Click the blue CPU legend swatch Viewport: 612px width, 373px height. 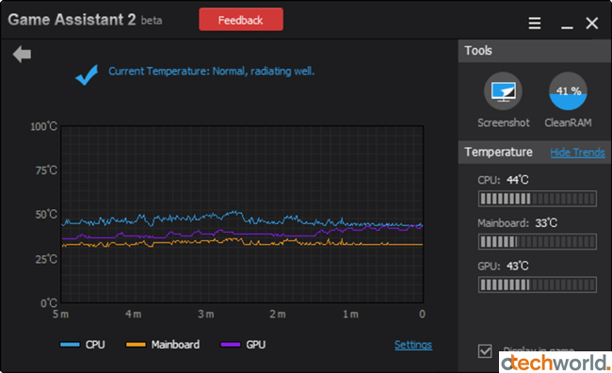pyautogui.click(x=70, y=345)
